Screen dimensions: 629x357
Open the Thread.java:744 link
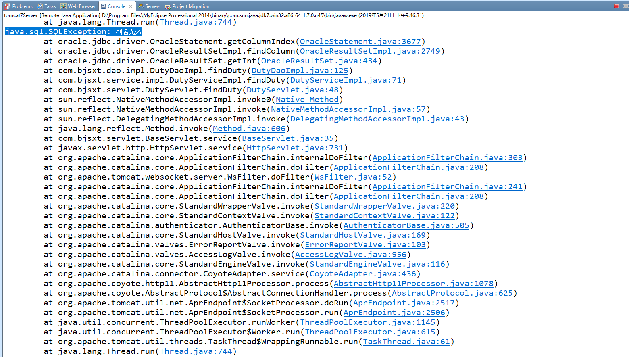196,22
